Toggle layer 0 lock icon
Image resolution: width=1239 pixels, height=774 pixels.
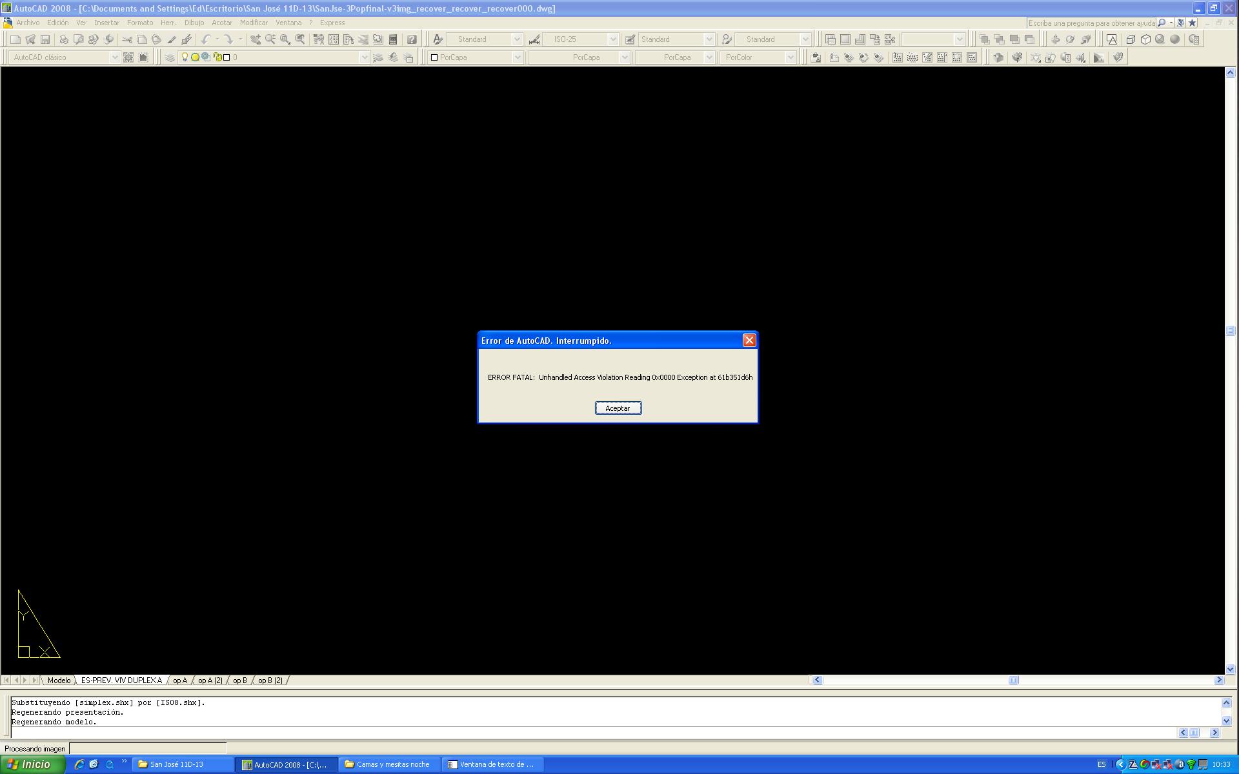coord(217,57)
